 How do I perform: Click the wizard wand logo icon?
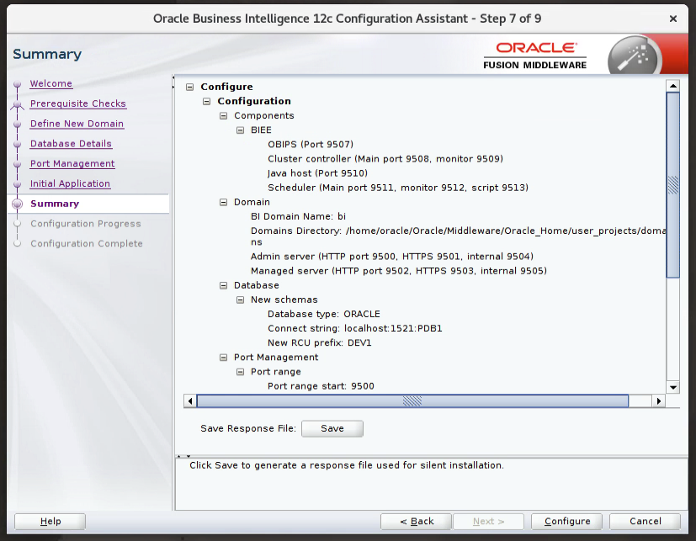[635, 56]
